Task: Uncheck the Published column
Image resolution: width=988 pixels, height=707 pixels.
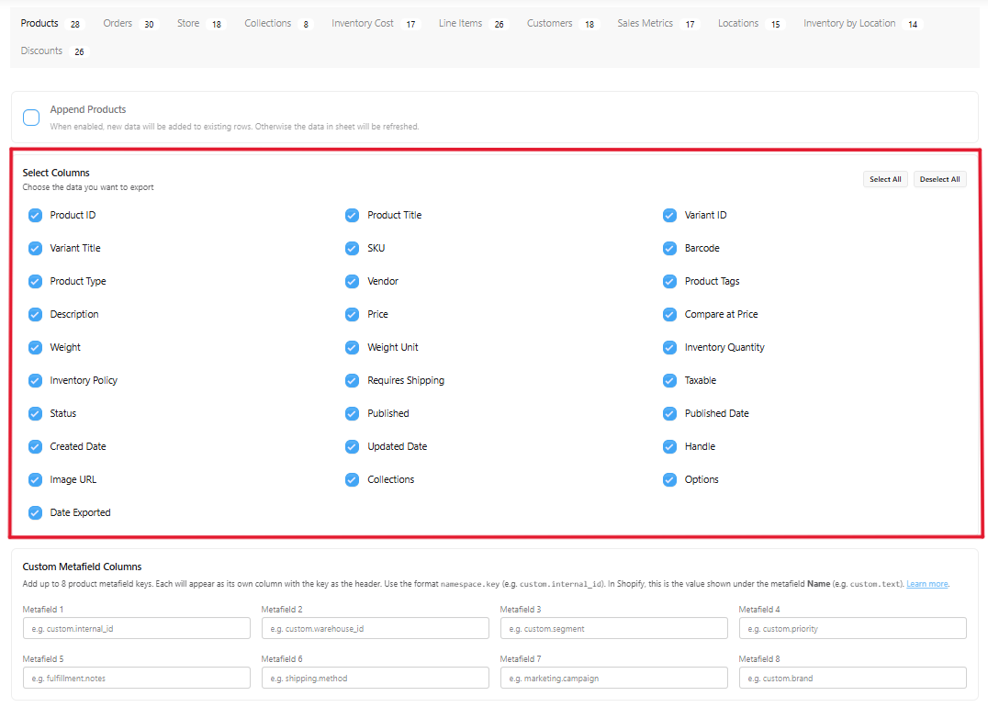Action: (353, 413)
